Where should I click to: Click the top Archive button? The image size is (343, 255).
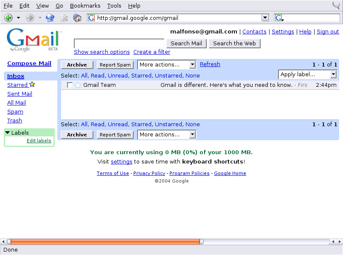(77, 65)
